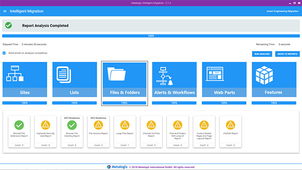The height and width of the screenshot is (170, 302).
Task: Click the progress bar under Files & Folders
Action: pyautogui.click(x=125, y=103)
